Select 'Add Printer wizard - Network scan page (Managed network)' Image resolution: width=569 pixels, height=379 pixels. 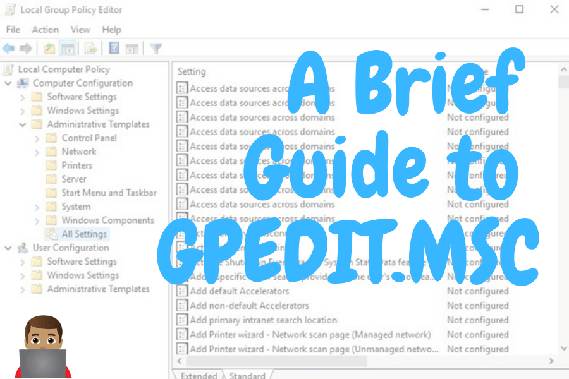click(x=310, y=334)
